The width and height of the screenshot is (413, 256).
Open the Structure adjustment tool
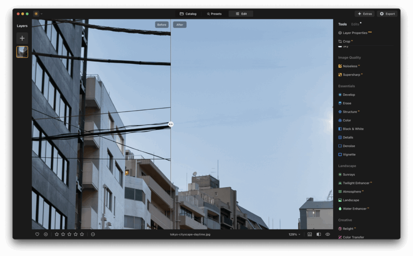[351, 111]
